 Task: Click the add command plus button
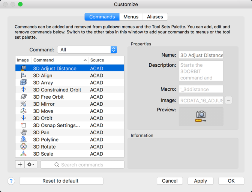[x=20, y=165]
